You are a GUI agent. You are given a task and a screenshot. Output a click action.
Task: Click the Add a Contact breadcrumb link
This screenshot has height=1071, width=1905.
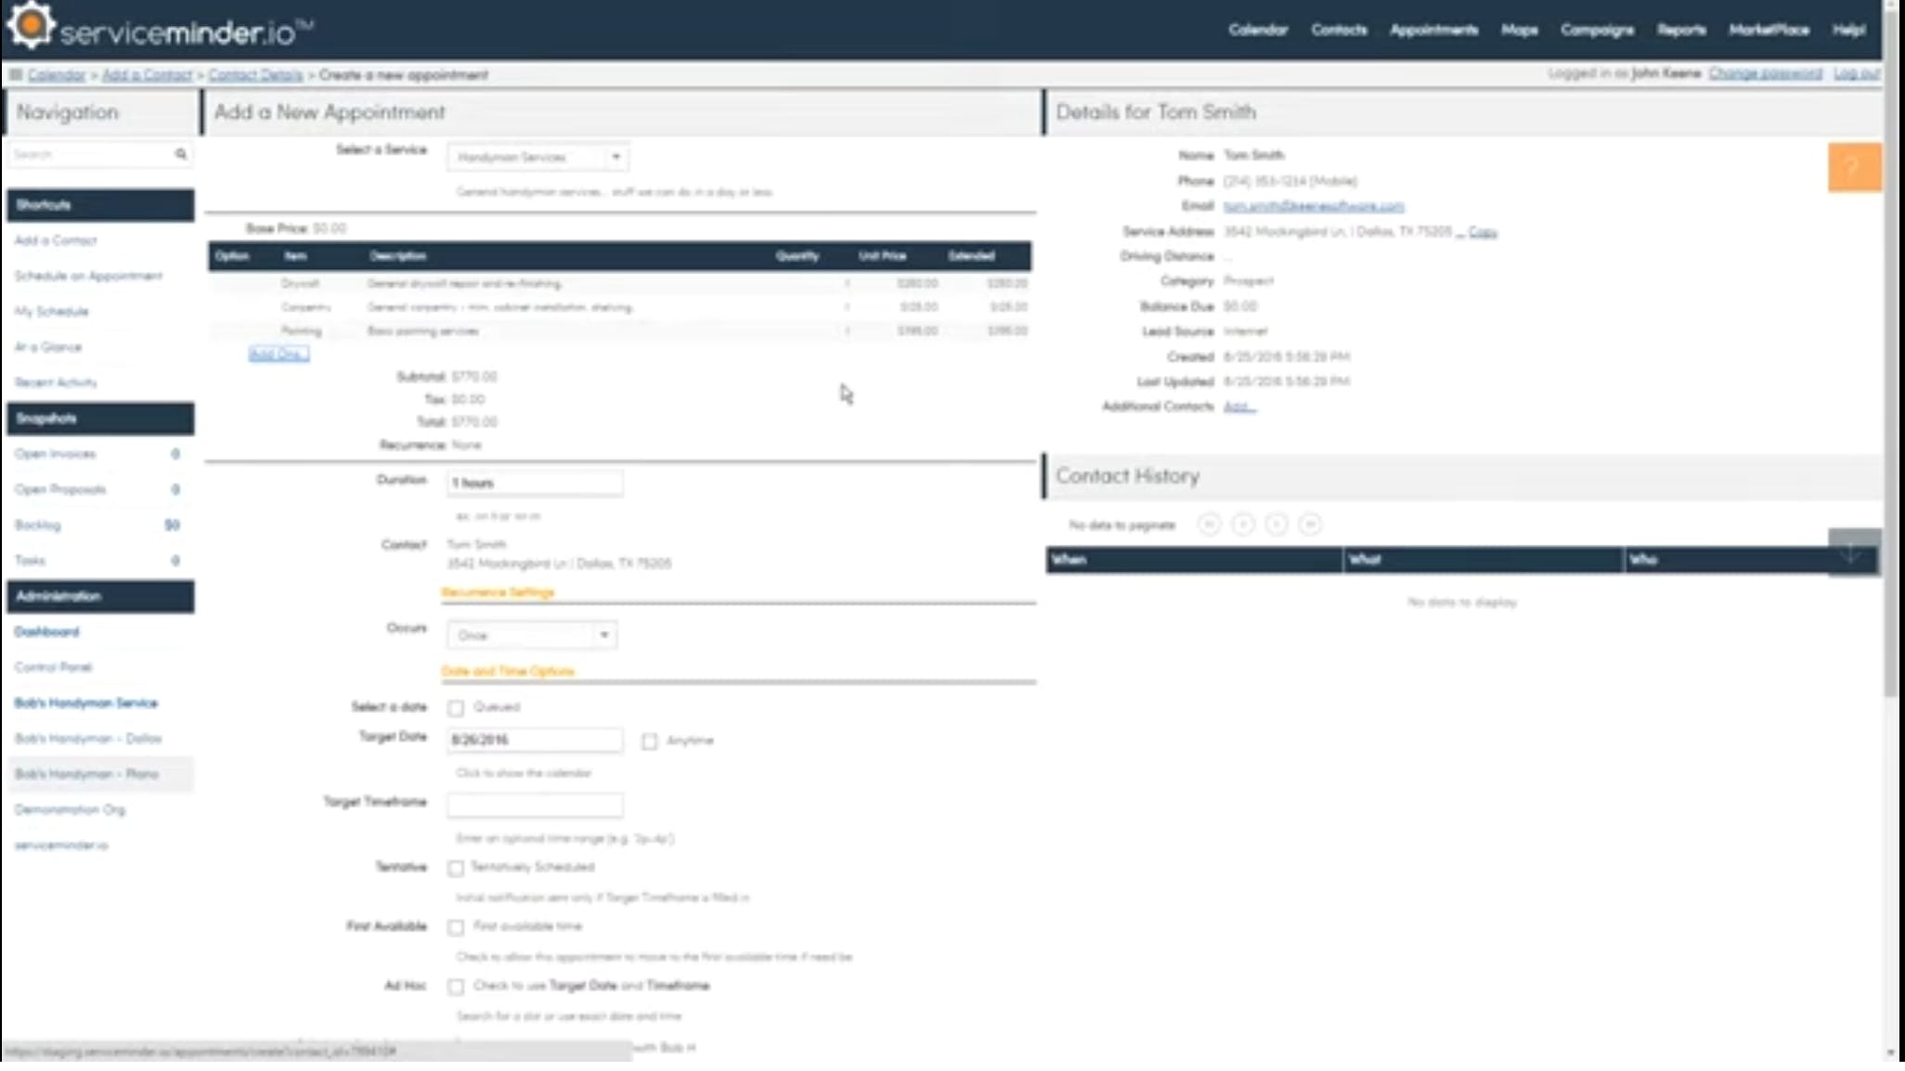point(147,74)
